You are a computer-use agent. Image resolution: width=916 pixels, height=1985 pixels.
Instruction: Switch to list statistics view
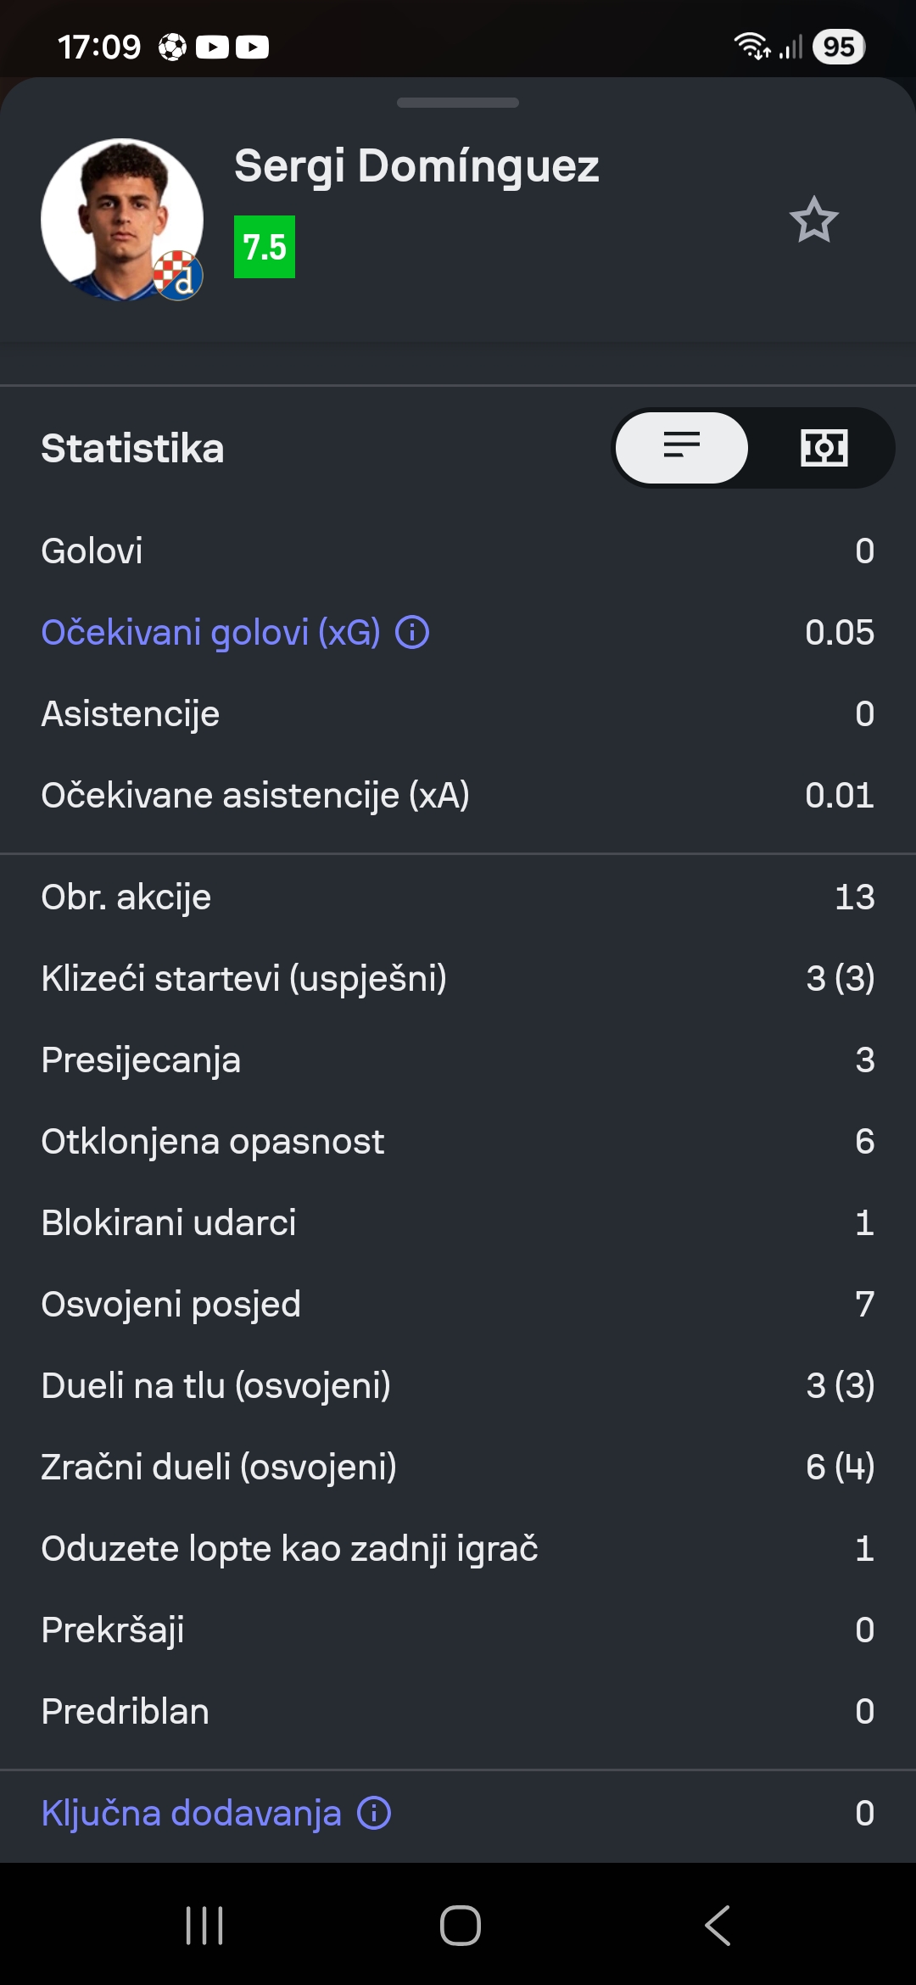point(682,448)
